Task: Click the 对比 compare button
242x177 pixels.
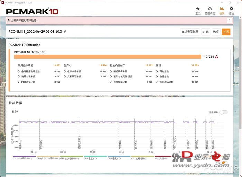Action: pos(206,32)
